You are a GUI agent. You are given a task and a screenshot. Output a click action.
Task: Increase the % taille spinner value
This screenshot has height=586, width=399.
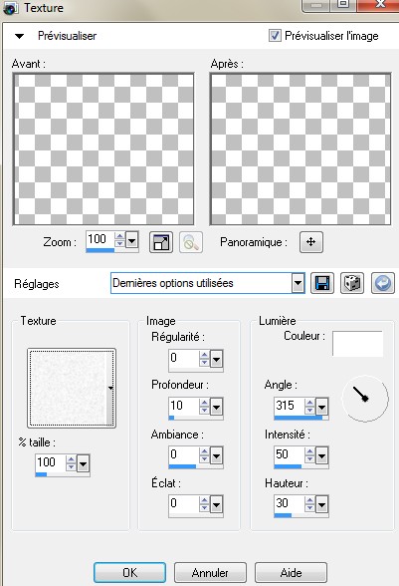[71, 459]
